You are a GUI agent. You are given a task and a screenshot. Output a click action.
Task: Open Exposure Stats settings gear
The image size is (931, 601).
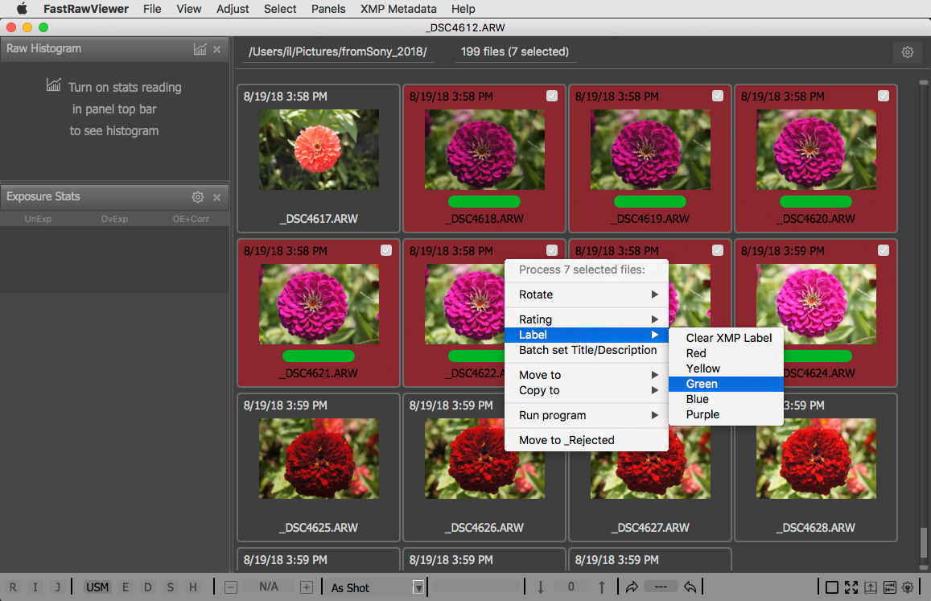tap(197, 197)
